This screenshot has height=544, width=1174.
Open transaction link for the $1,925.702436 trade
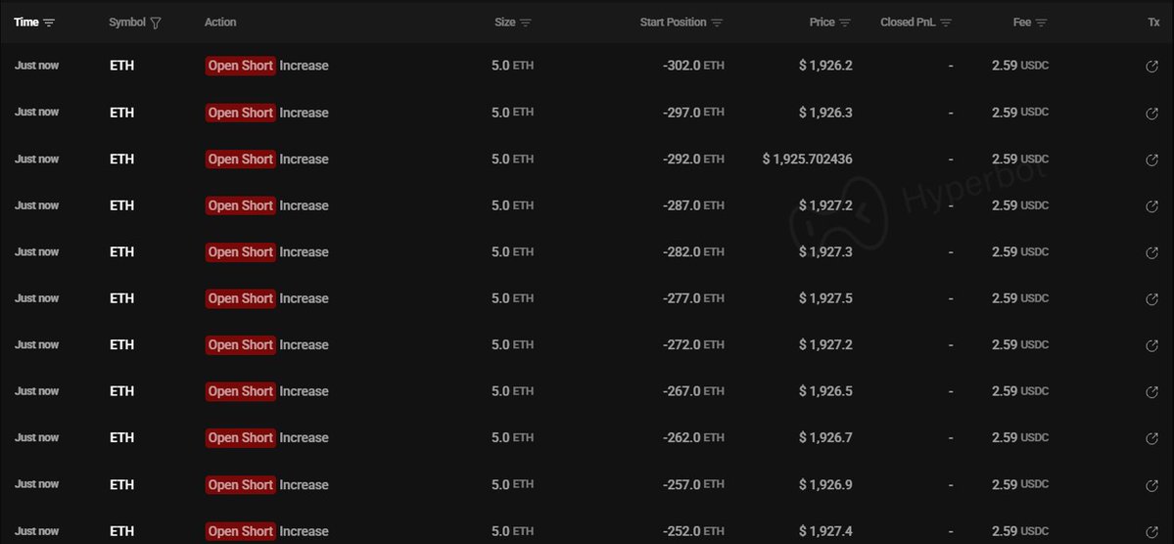pyautogui.click(x=1152, y=159)
